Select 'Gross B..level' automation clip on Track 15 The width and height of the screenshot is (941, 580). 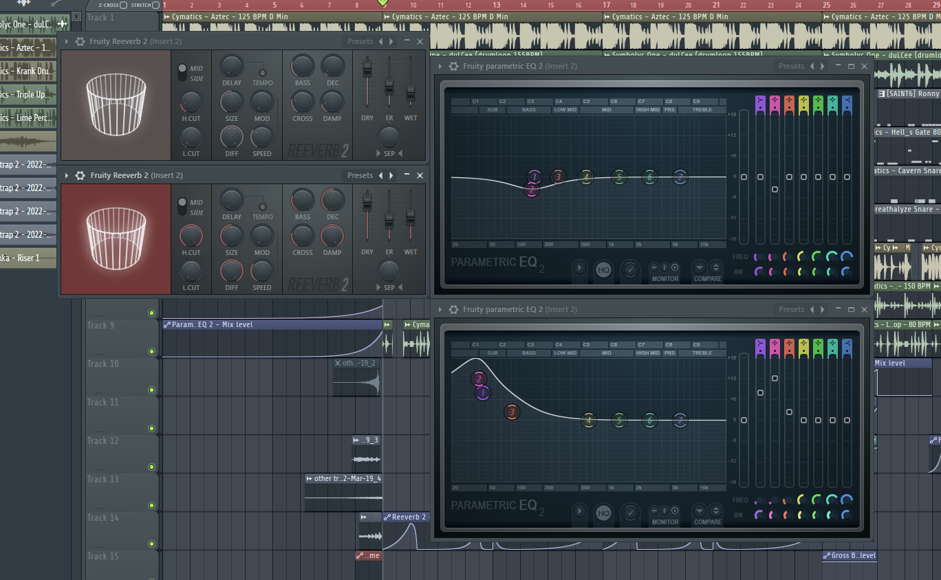[x=850, y=555]
